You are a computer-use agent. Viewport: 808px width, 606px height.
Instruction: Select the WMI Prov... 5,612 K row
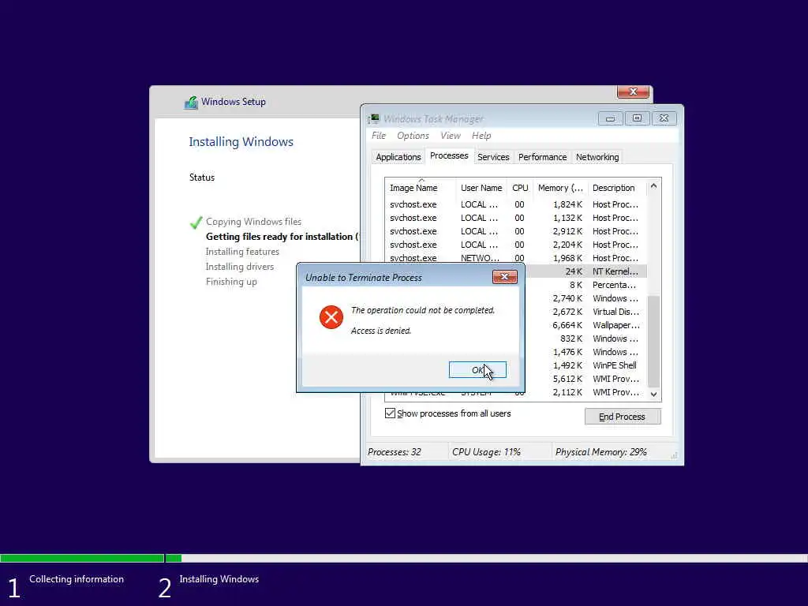[585, 379]
